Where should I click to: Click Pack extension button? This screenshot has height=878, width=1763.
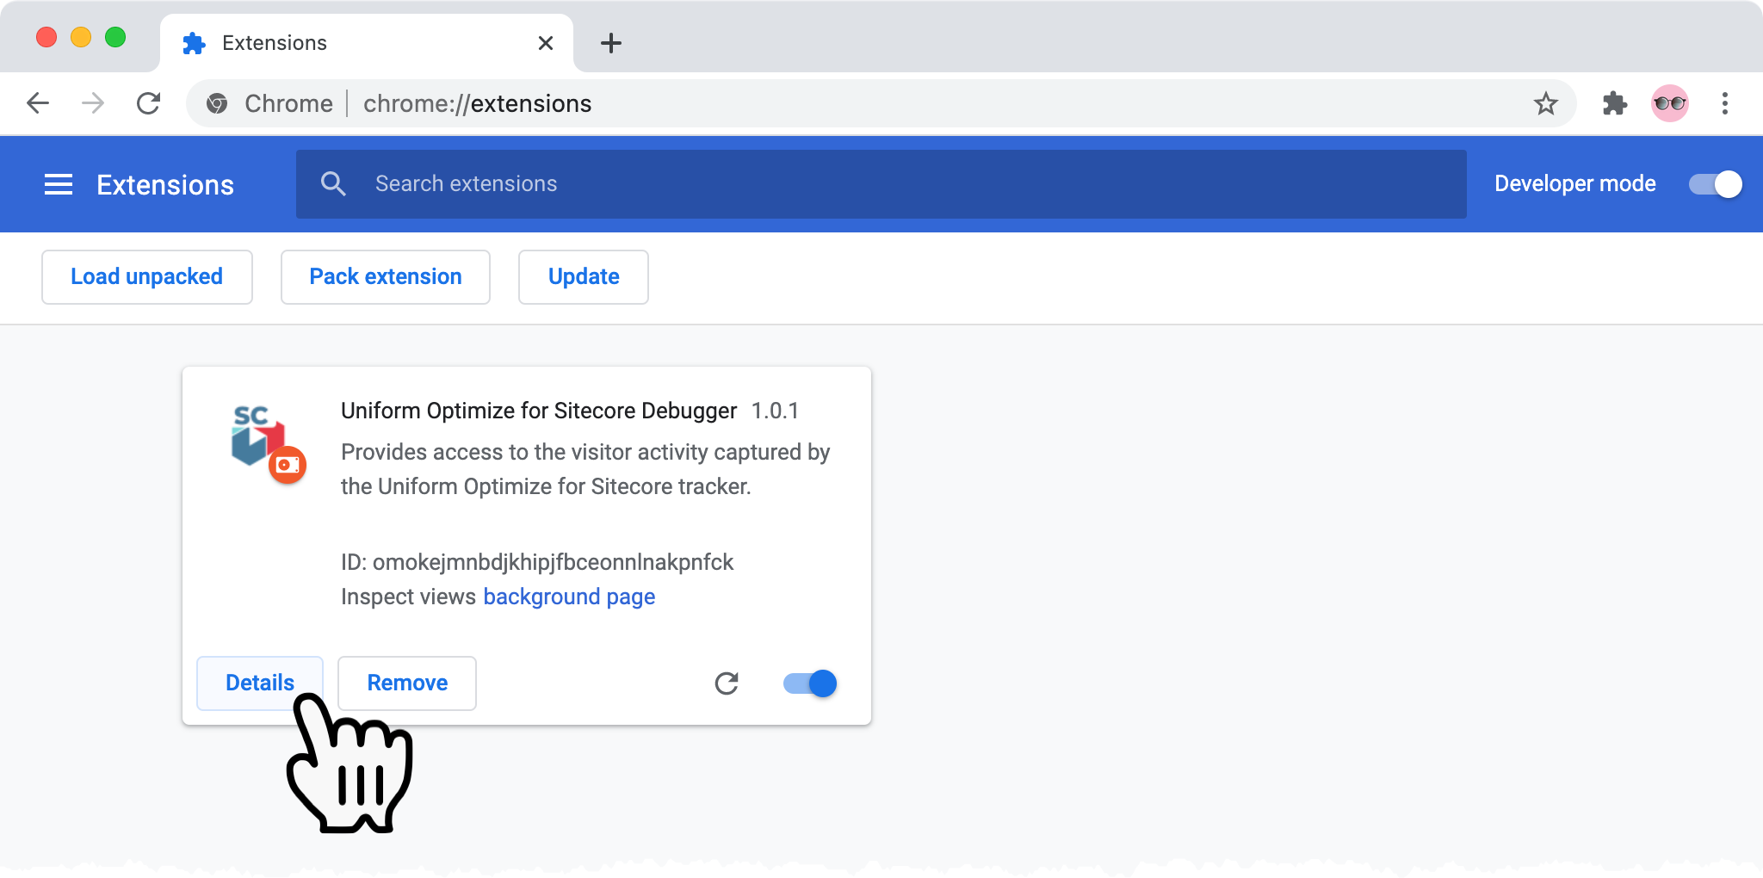pyautogui.click(x=386, y=277)
